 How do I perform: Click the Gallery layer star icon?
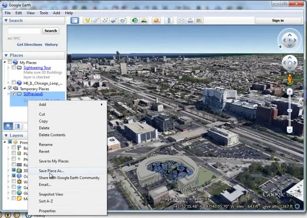click(x=19, y=187)
